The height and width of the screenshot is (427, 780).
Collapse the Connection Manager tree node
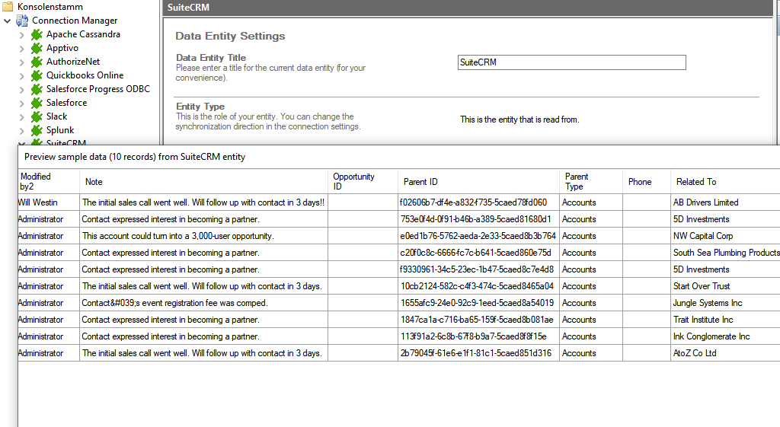click(8, 21)
